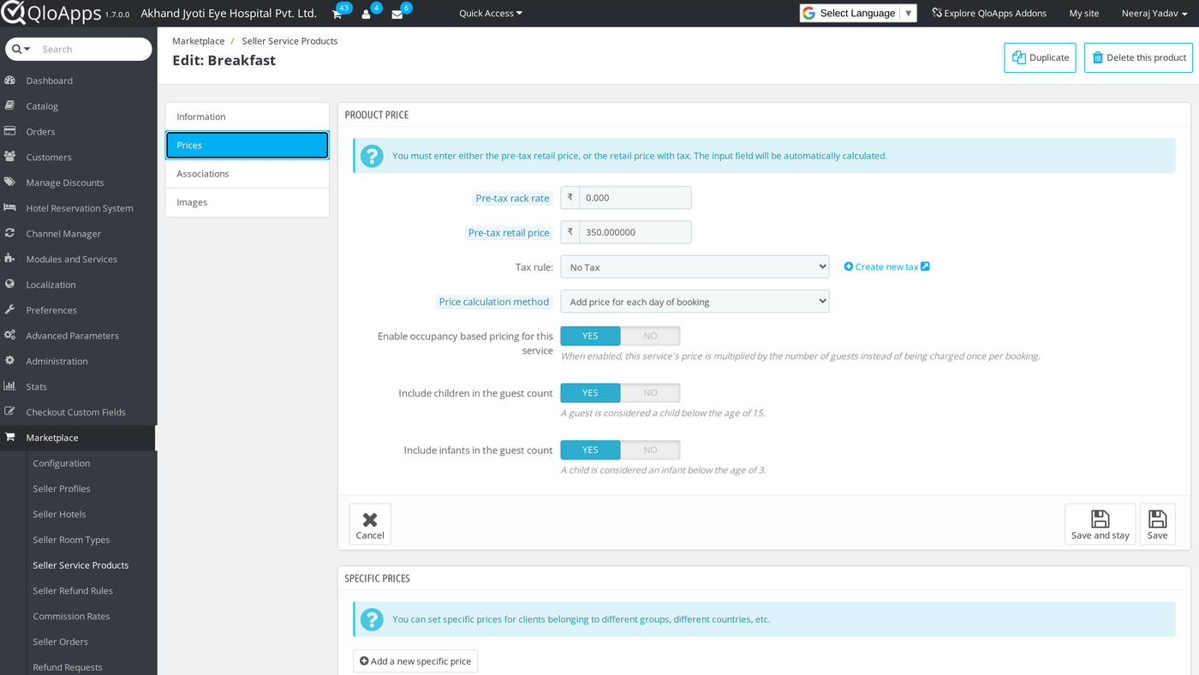Click the Advanced Parameters gears icon

tap(10, 335)
